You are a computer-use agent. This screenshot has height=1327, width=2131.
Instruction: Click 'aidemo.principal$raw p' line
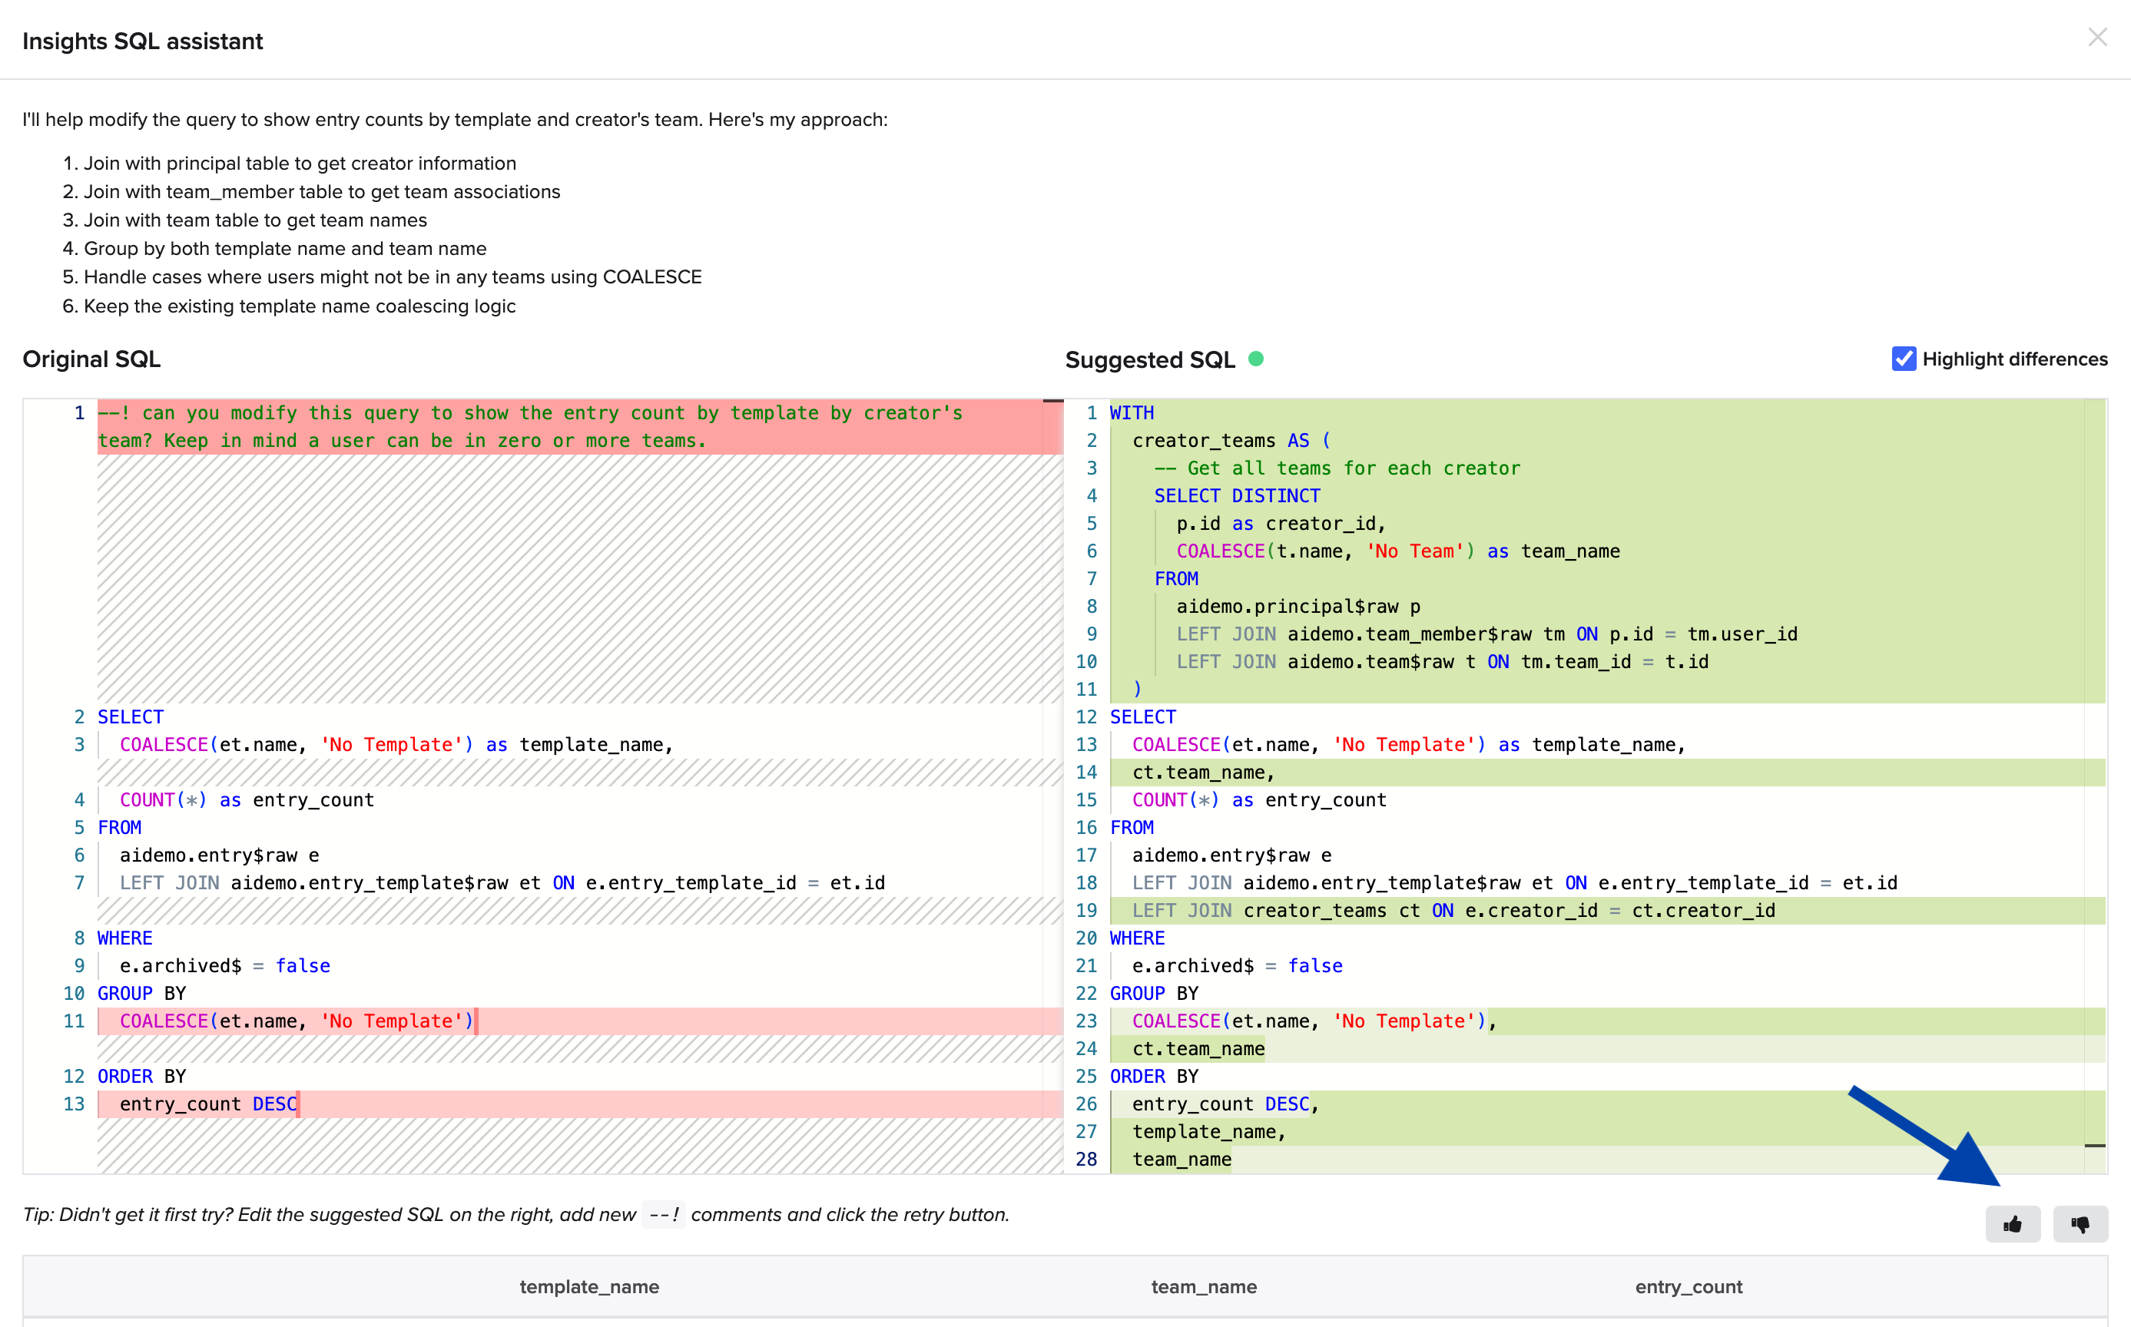pos(1298,607)
